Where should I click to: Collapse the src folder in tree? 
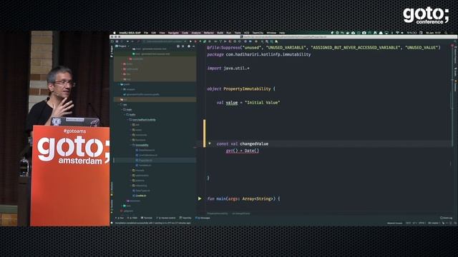click(x=119, y=104)
